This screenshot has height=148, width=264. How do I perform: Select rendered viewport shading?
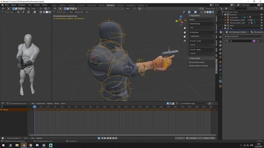[213, 12]
